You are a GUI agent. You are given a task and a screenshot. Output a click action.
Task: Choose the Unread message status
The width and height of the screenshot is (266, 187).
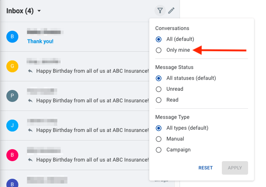pyautogui.click(x=159, y=89)
